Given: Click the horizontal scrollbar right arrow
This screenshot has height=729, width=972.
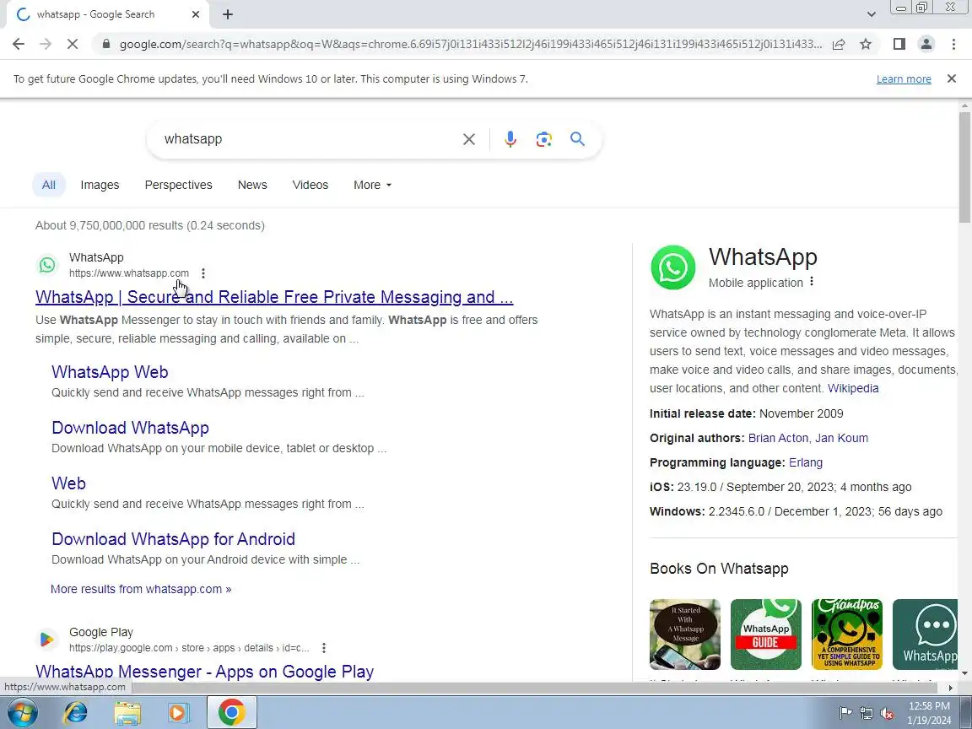Looking at the screenshot, I should (951, 688).
